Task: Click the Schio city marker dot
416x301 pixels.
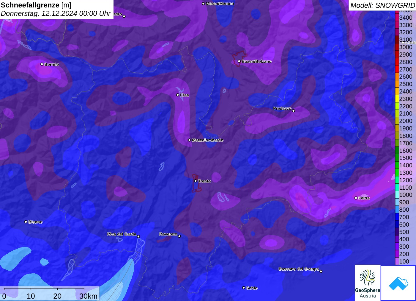Action: (x=244, y=288)
